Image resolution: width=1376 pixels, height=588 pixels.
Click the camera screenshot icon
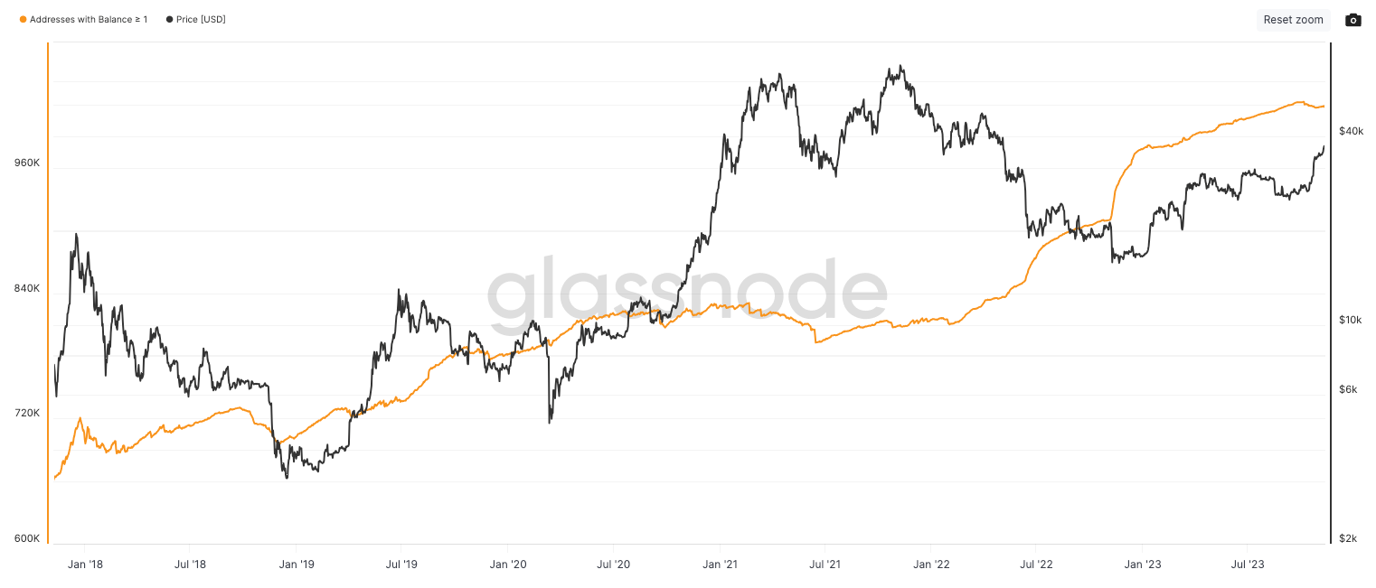1352,19
